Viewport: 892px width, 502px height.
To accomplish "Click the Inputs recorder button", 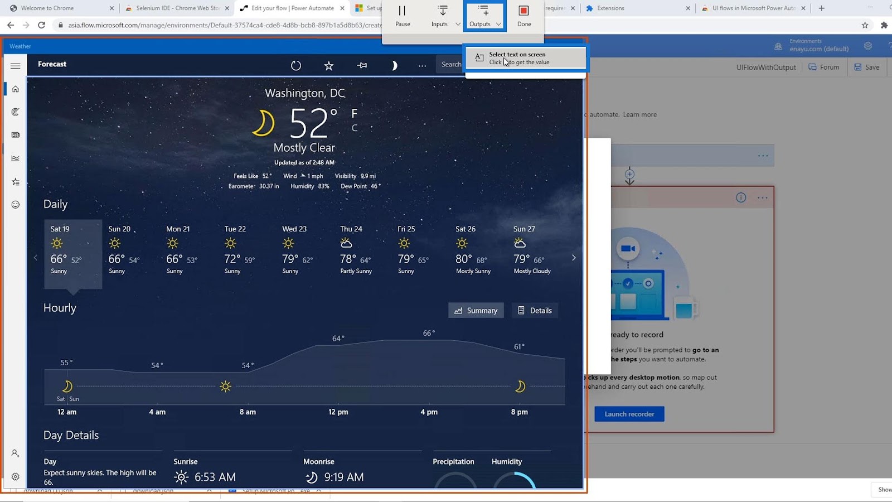I will (439, 16).
